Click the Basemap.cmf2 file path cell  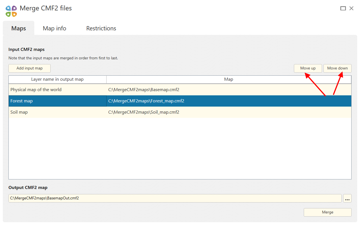tap(229, 90)
